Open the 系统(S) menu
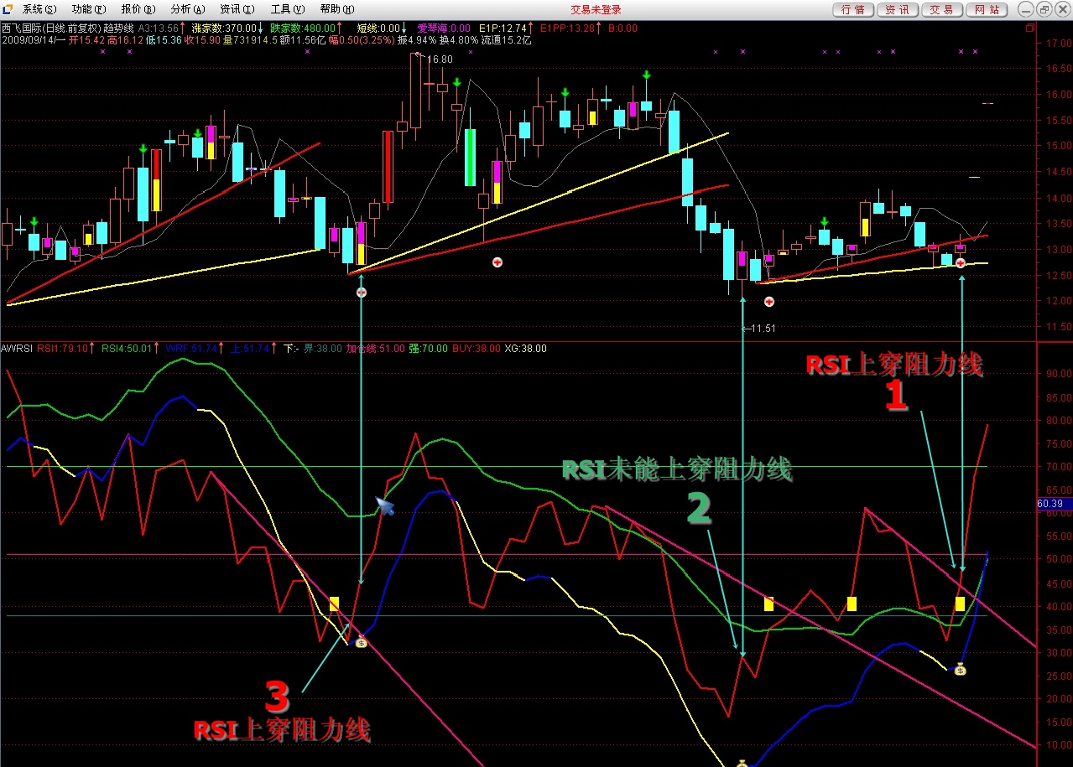The image size is (1073, 767). point(39,9)
